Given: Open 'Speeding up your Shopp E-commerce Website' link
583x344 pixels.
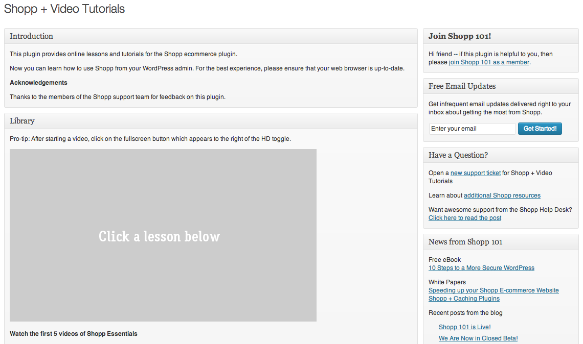Looking at the screenshot, I should pyautogui.click(x=494, y=290).
